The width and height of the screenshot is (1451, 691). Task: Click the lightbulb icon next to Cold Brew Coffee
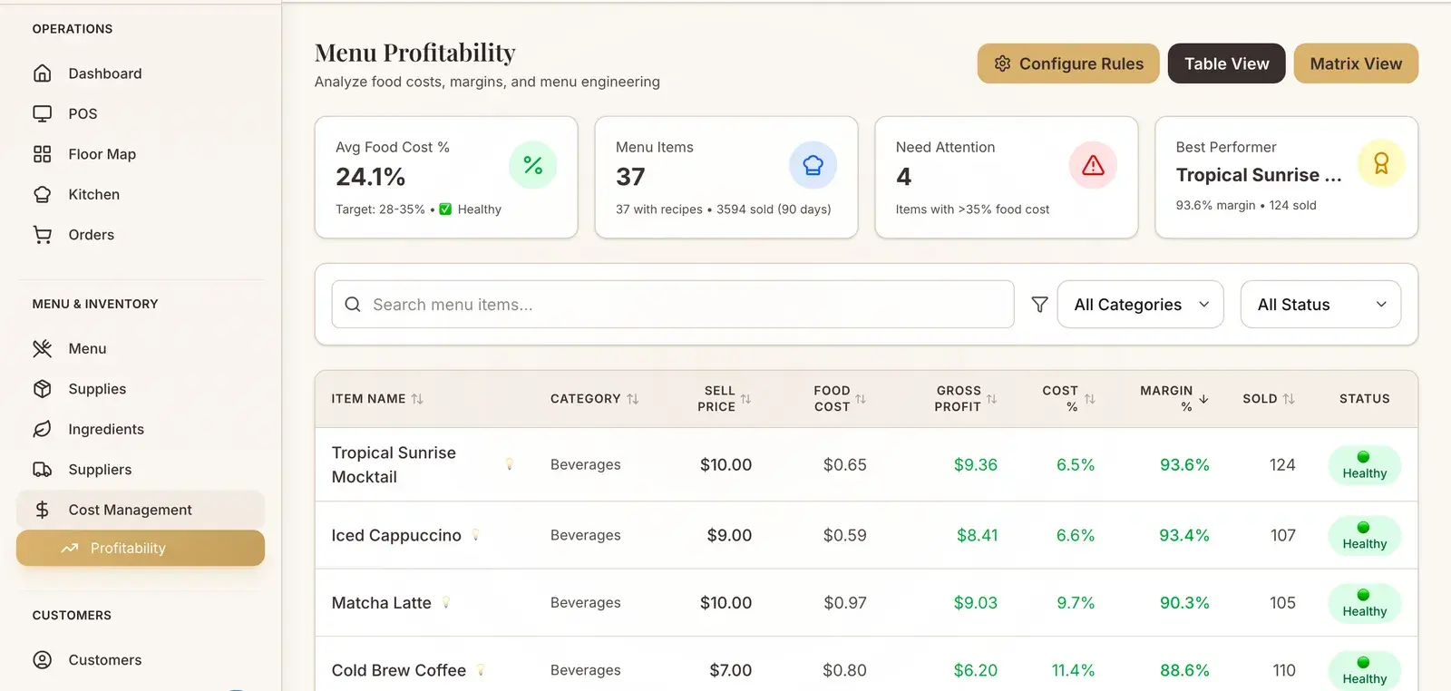(x=481, y=670)
